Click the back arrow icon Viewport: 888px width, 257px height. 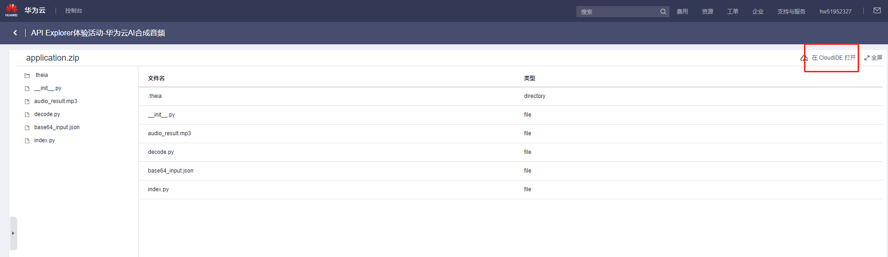pos(15,33)
